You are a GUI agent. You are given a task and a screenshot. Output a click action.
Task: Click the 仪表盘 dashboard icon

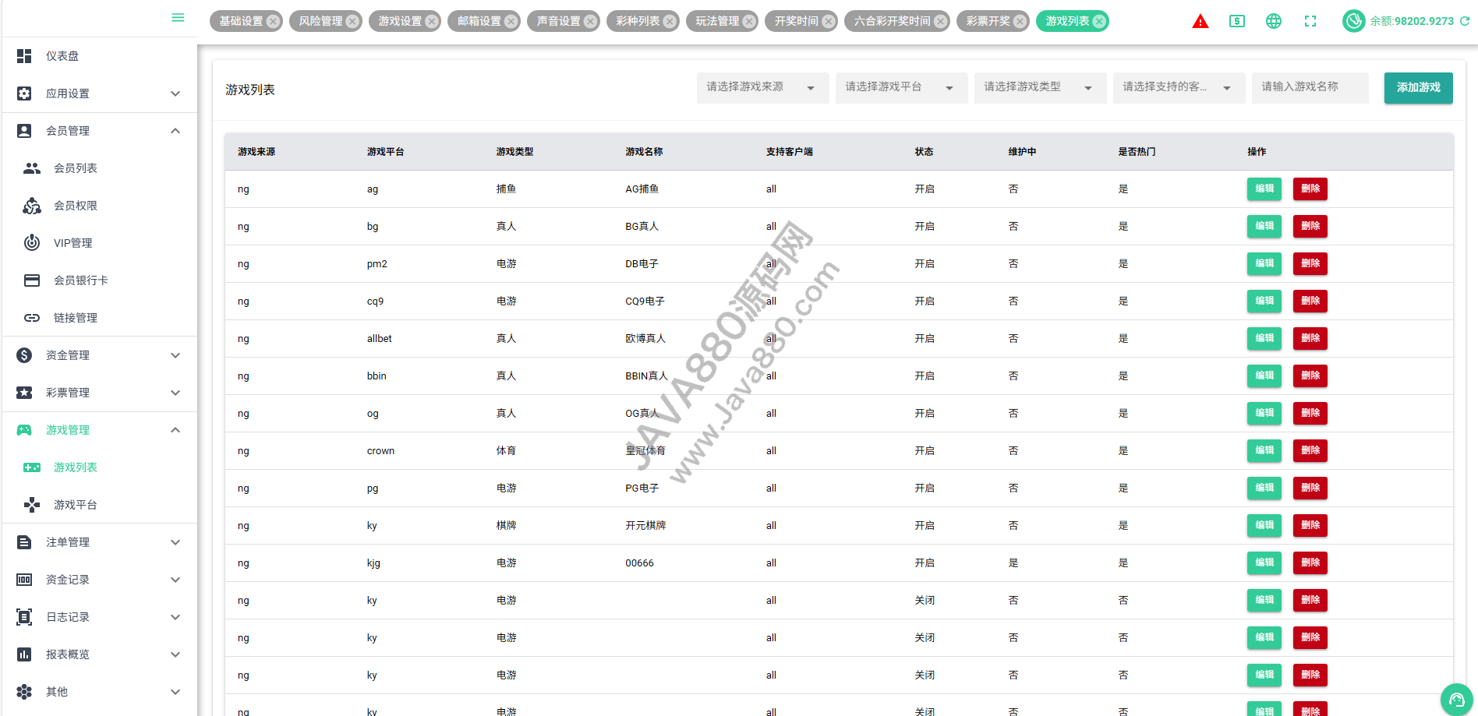24,56
